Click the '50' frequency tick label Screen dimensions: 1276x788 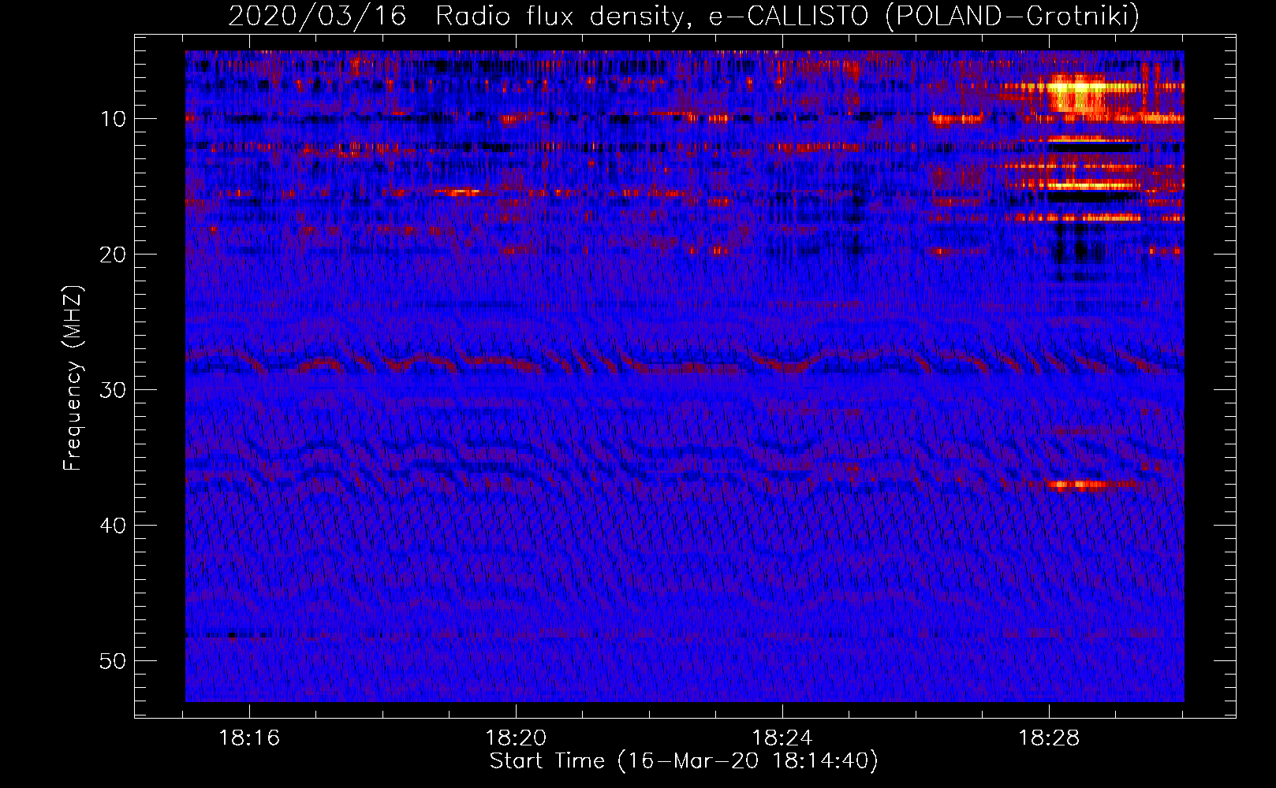click(x=114, y=661)
